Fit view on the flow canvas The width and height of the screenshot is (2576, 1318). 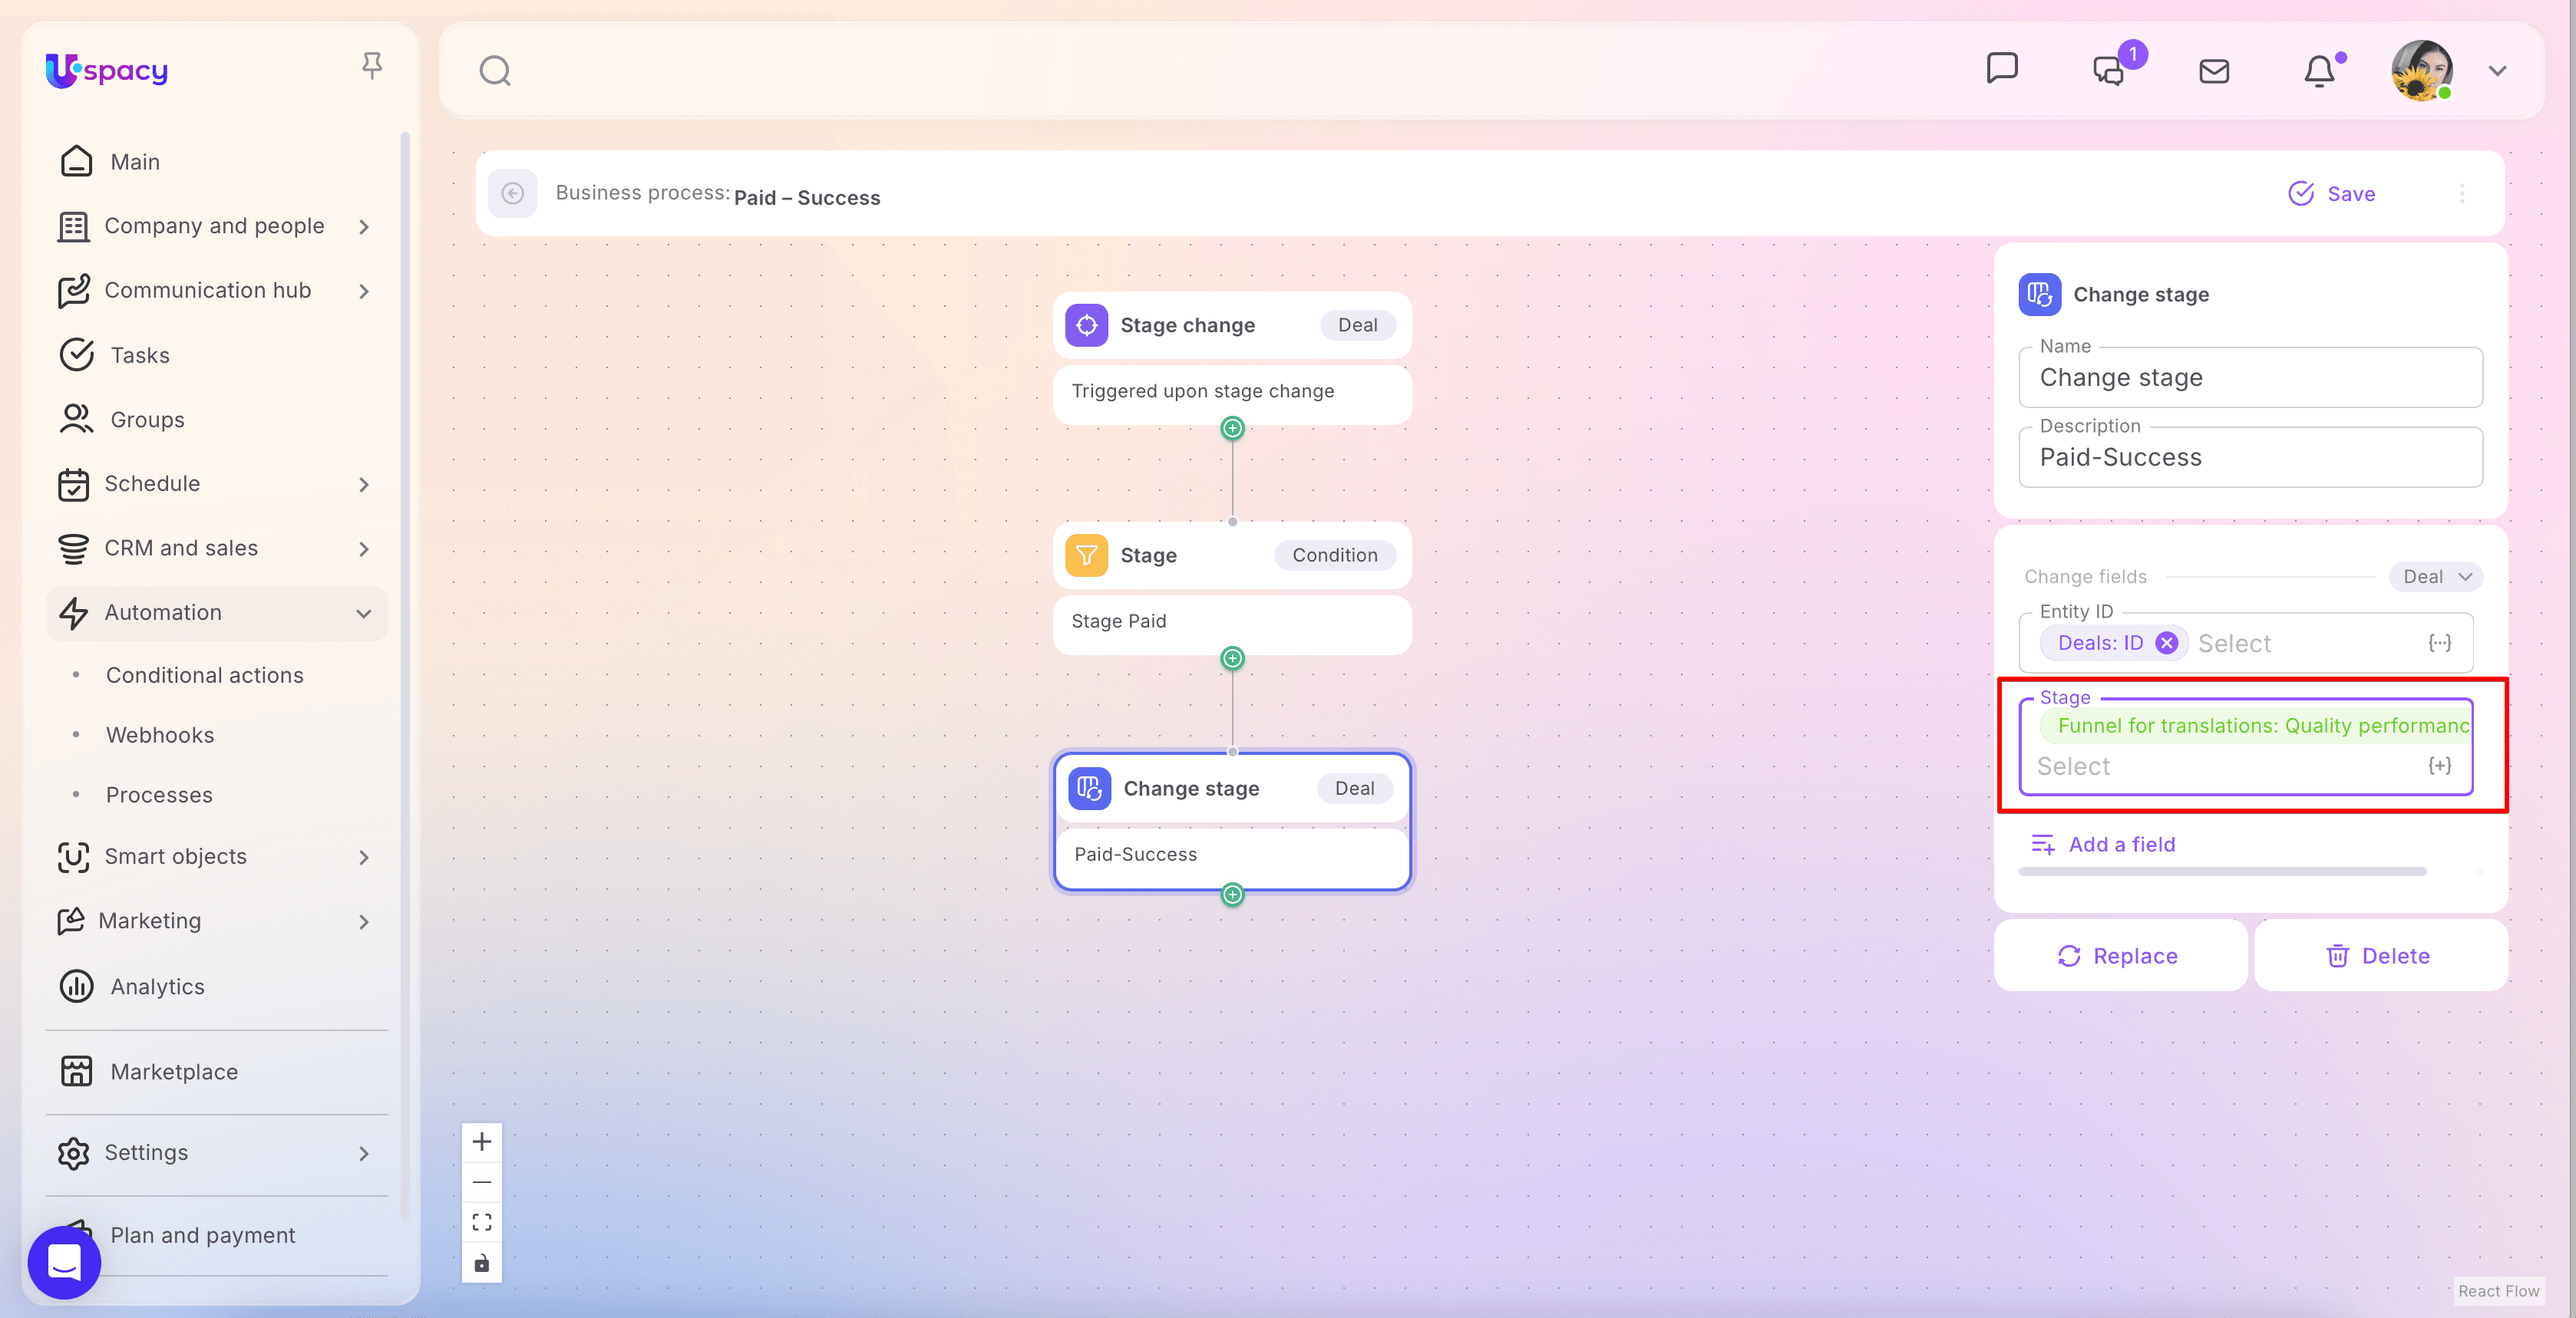pyautogui.click(x=482, y=1222)
